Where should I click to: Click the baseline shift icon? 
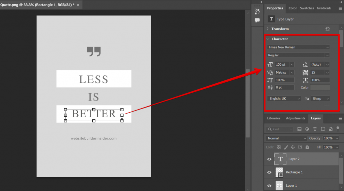tap(270, 87)
